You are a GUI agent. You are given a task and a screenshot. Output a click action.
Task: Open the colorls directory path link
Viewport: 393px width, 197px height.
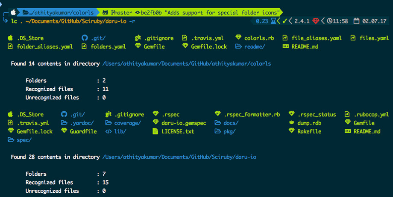[x=187, y=64]
